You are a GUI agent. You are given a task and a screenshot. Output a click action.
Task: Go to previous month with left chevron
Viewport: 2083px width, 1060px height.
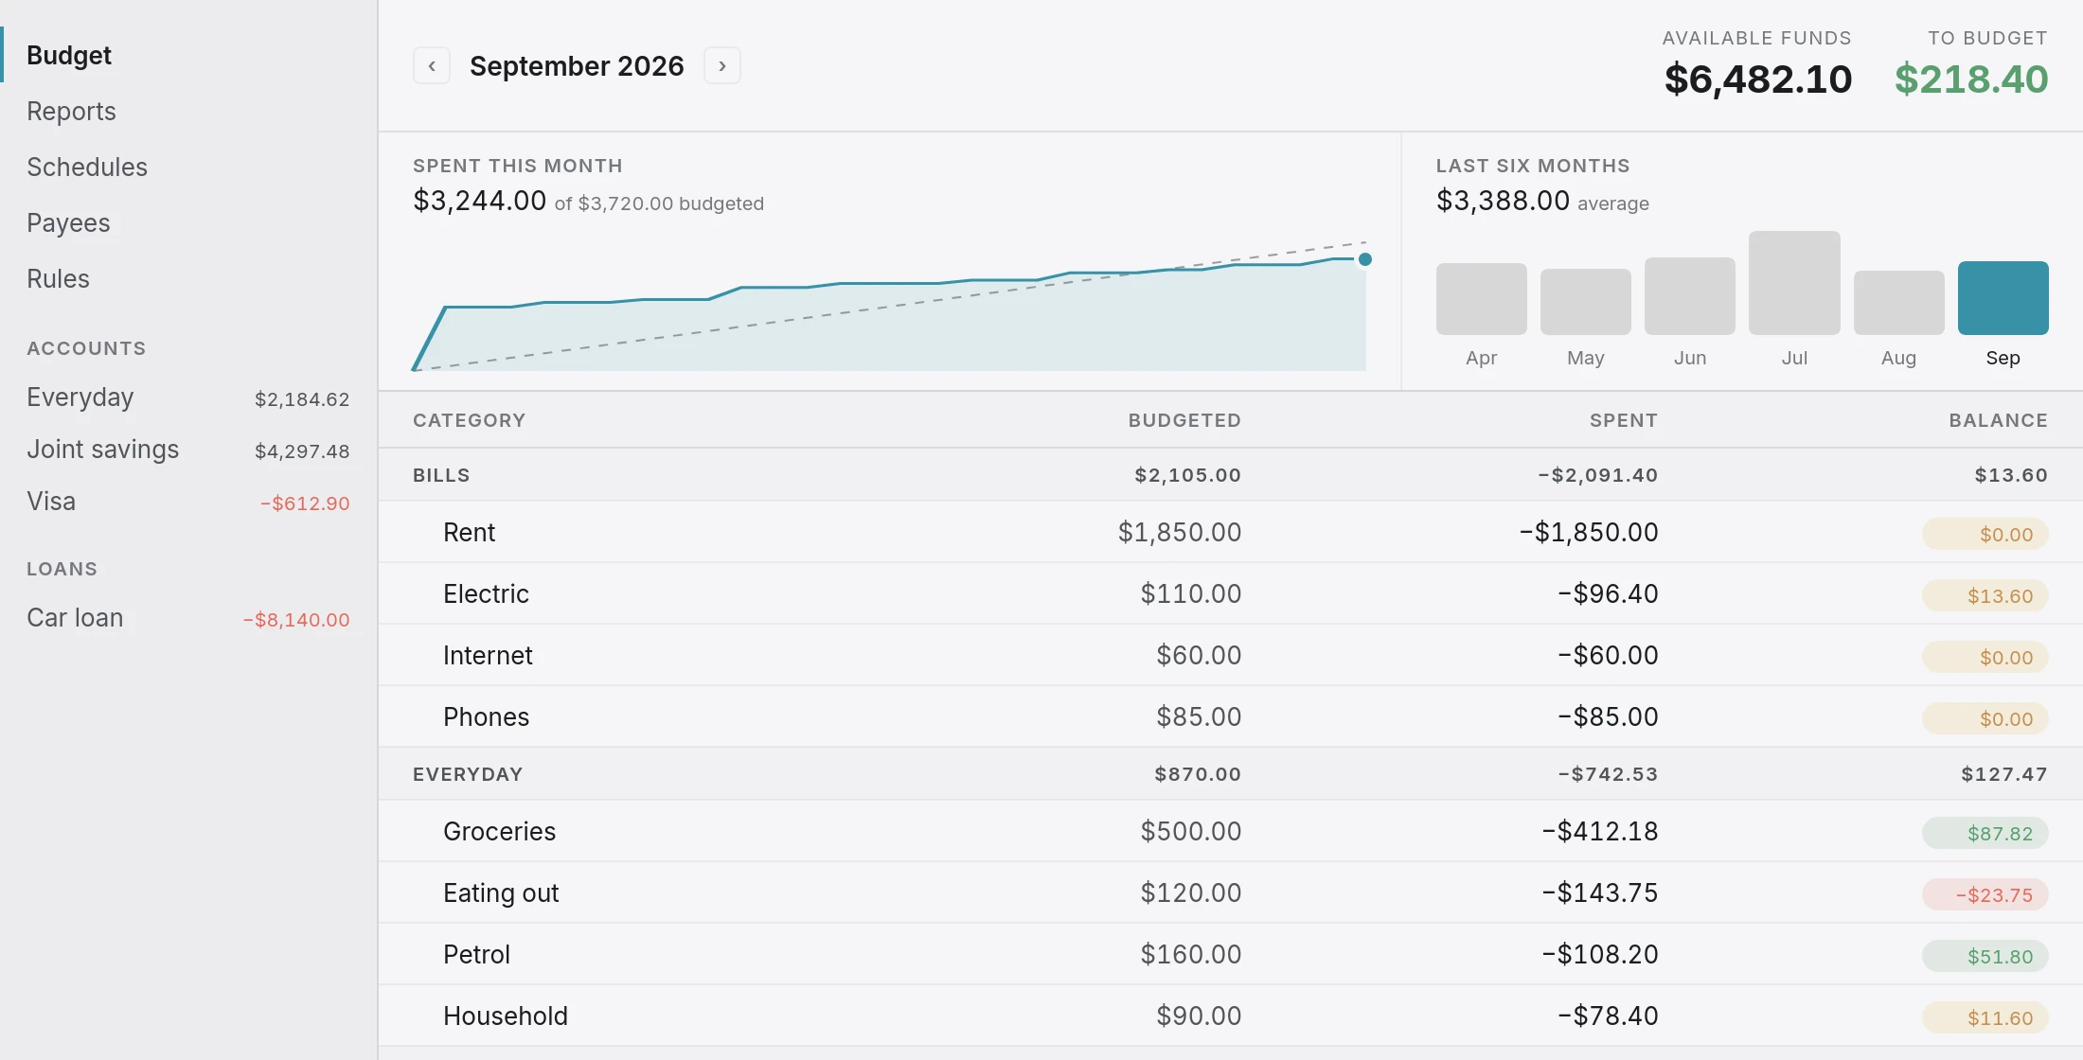[432, 66]
